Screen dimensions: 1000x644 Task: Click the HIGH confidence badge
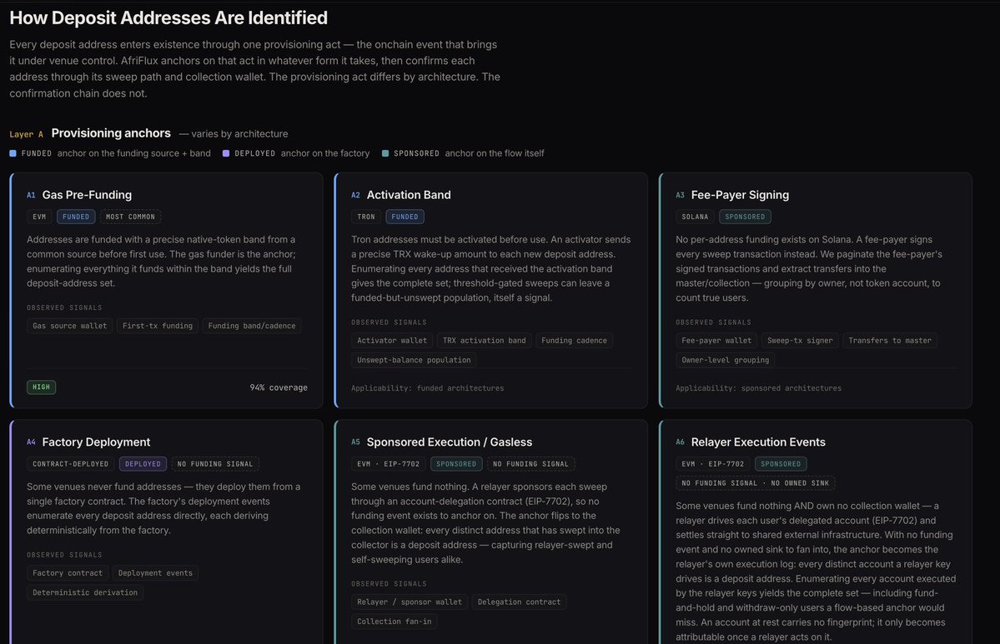pos(42,387)
